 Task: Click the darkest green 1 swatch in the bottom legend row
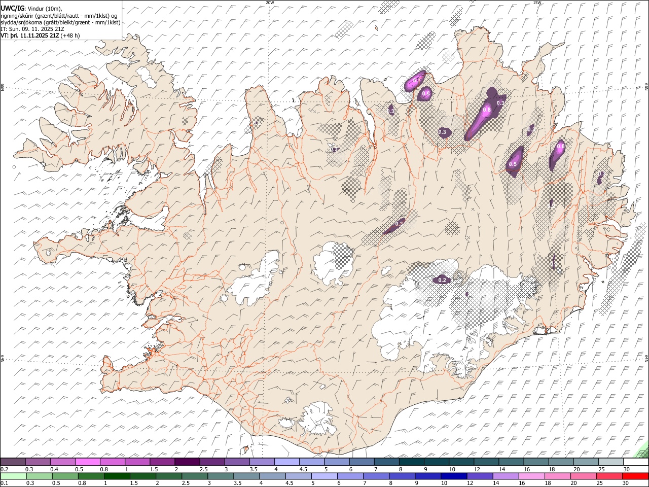[x=117, y=476]
